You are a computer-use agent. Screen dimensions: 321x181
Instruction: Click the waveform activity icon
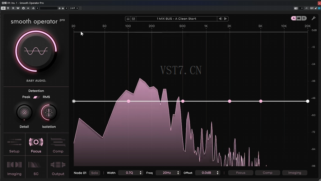307,8
